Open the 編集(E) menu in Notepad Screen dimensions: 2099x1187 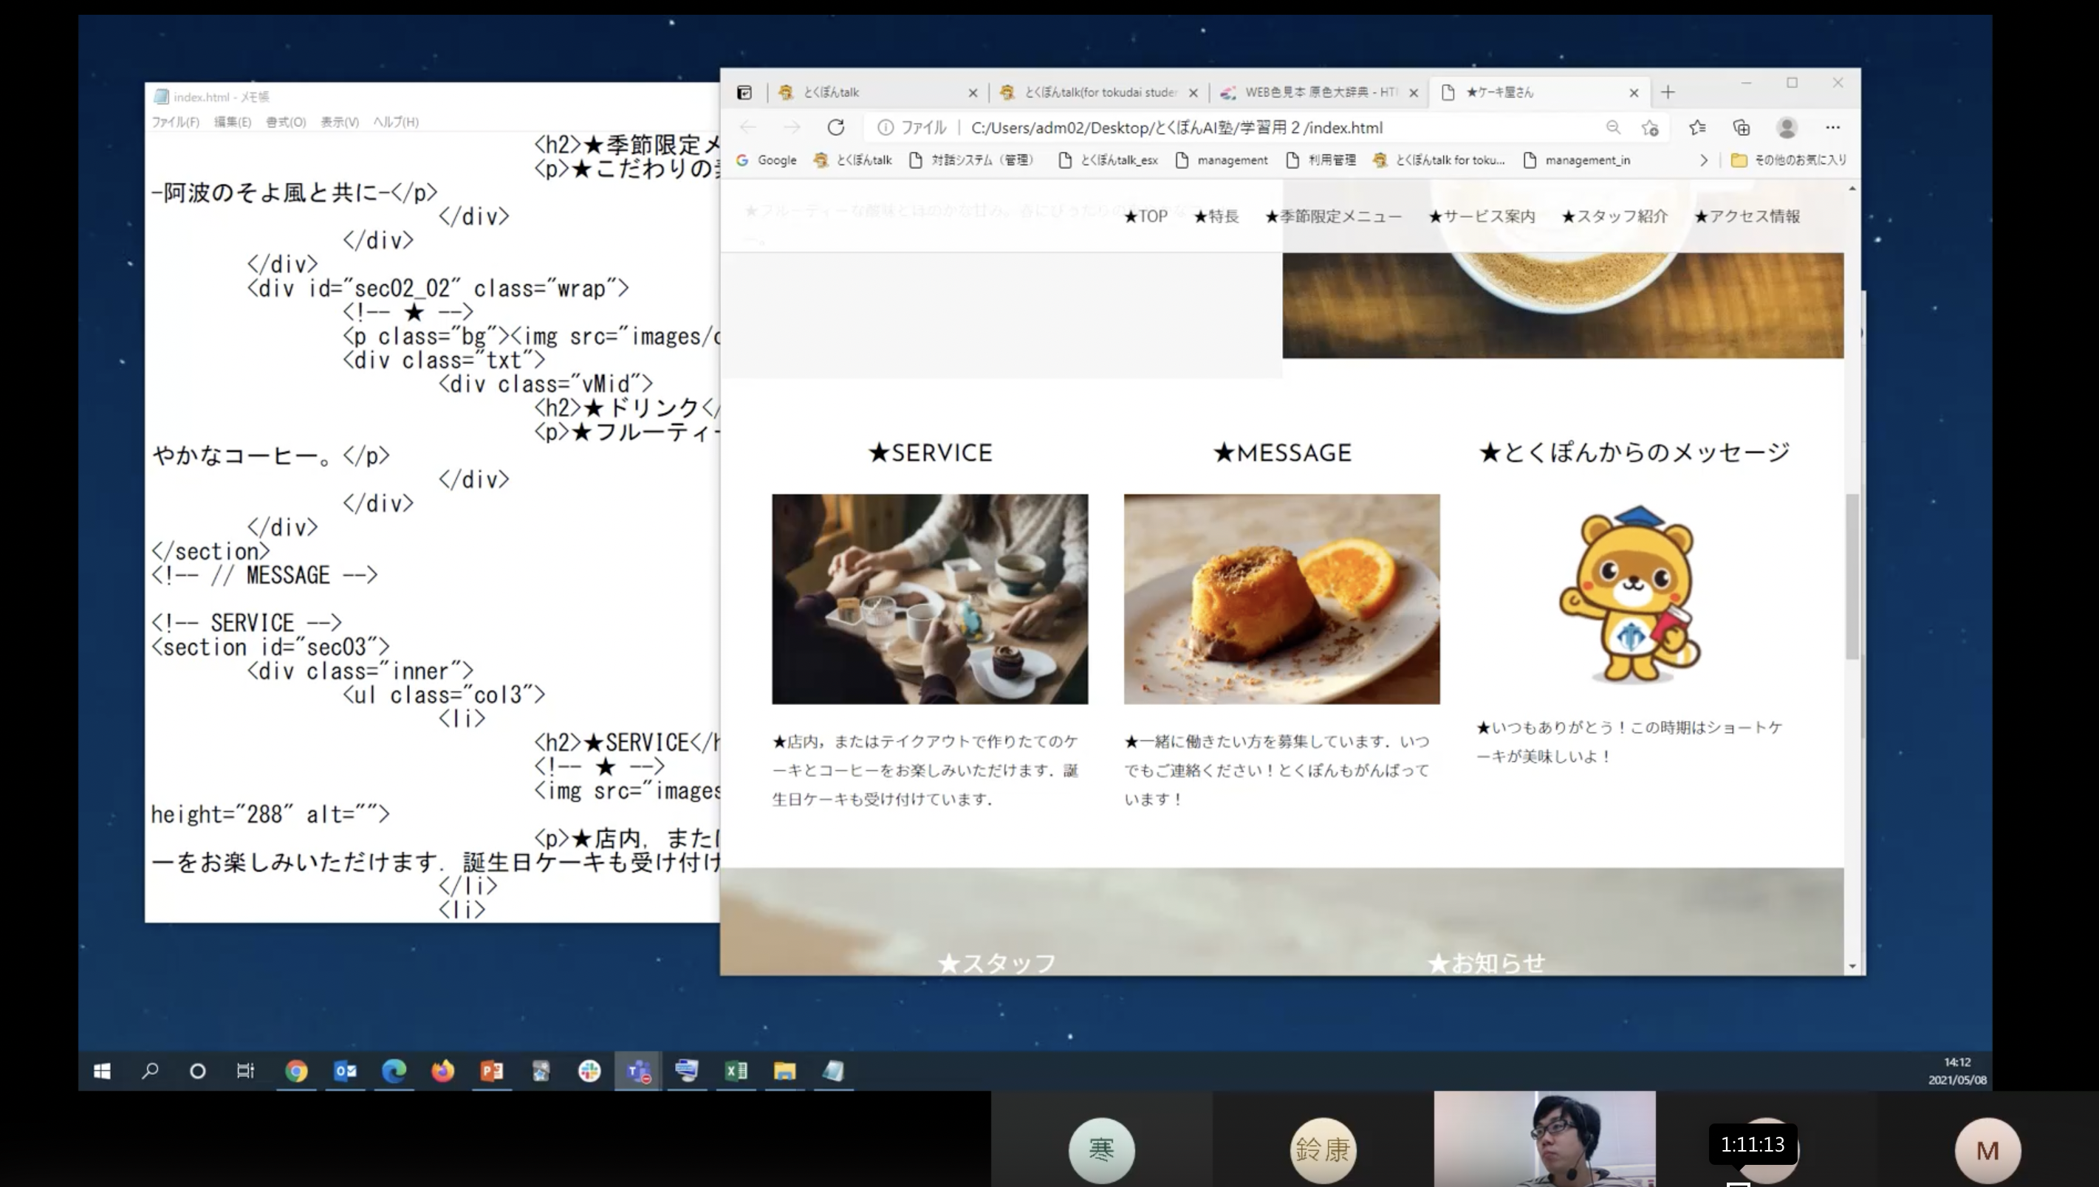[233, 122]
